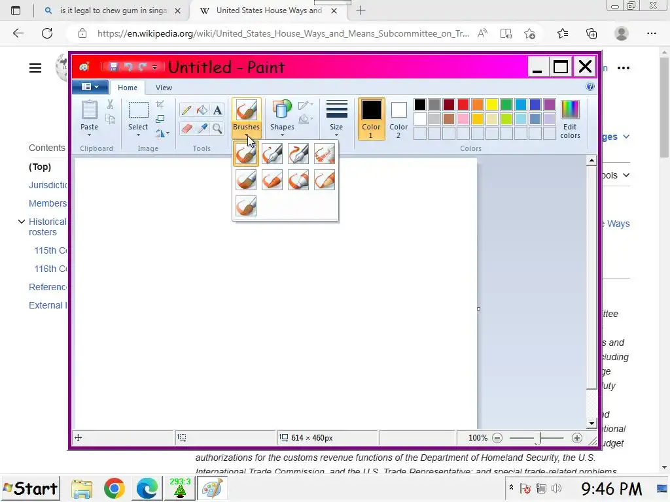The height and width of the screenshot is (502, 670).
Task: Open the Rotate or flip dropdown
Action: 162,133
